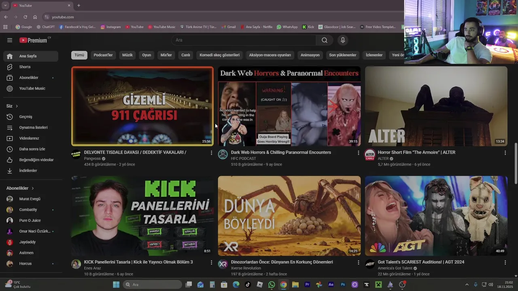Select the İzlenenler filter chip

374,55
